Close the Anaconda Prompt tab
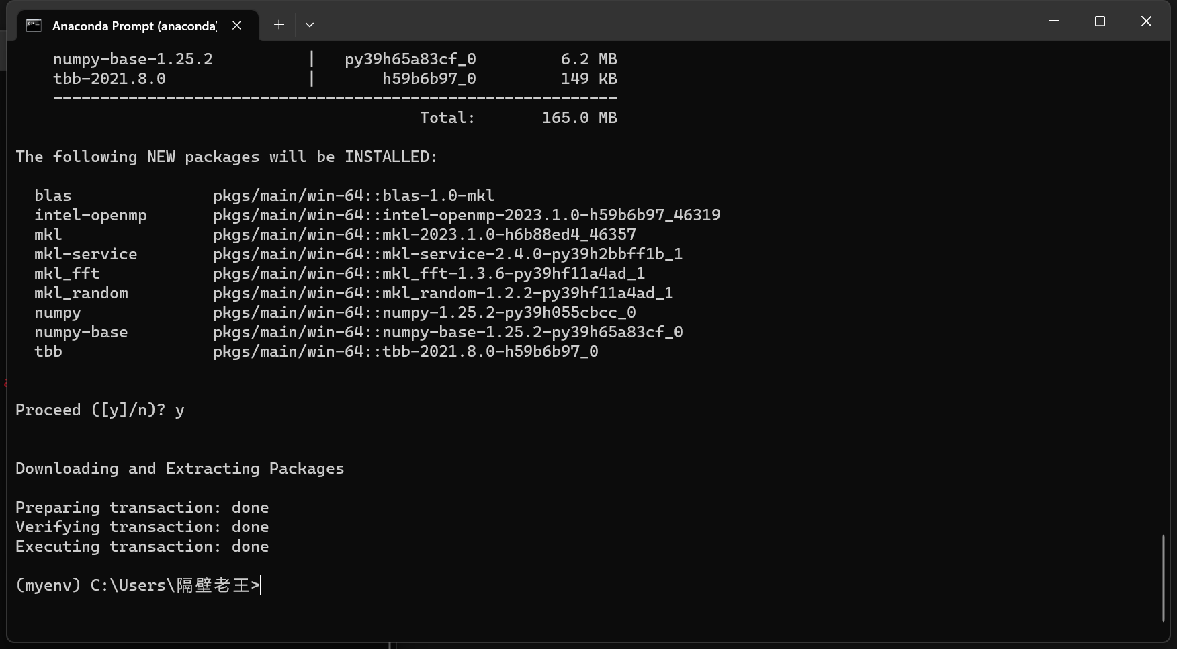 pyautogui.click(x=236, y=26)
